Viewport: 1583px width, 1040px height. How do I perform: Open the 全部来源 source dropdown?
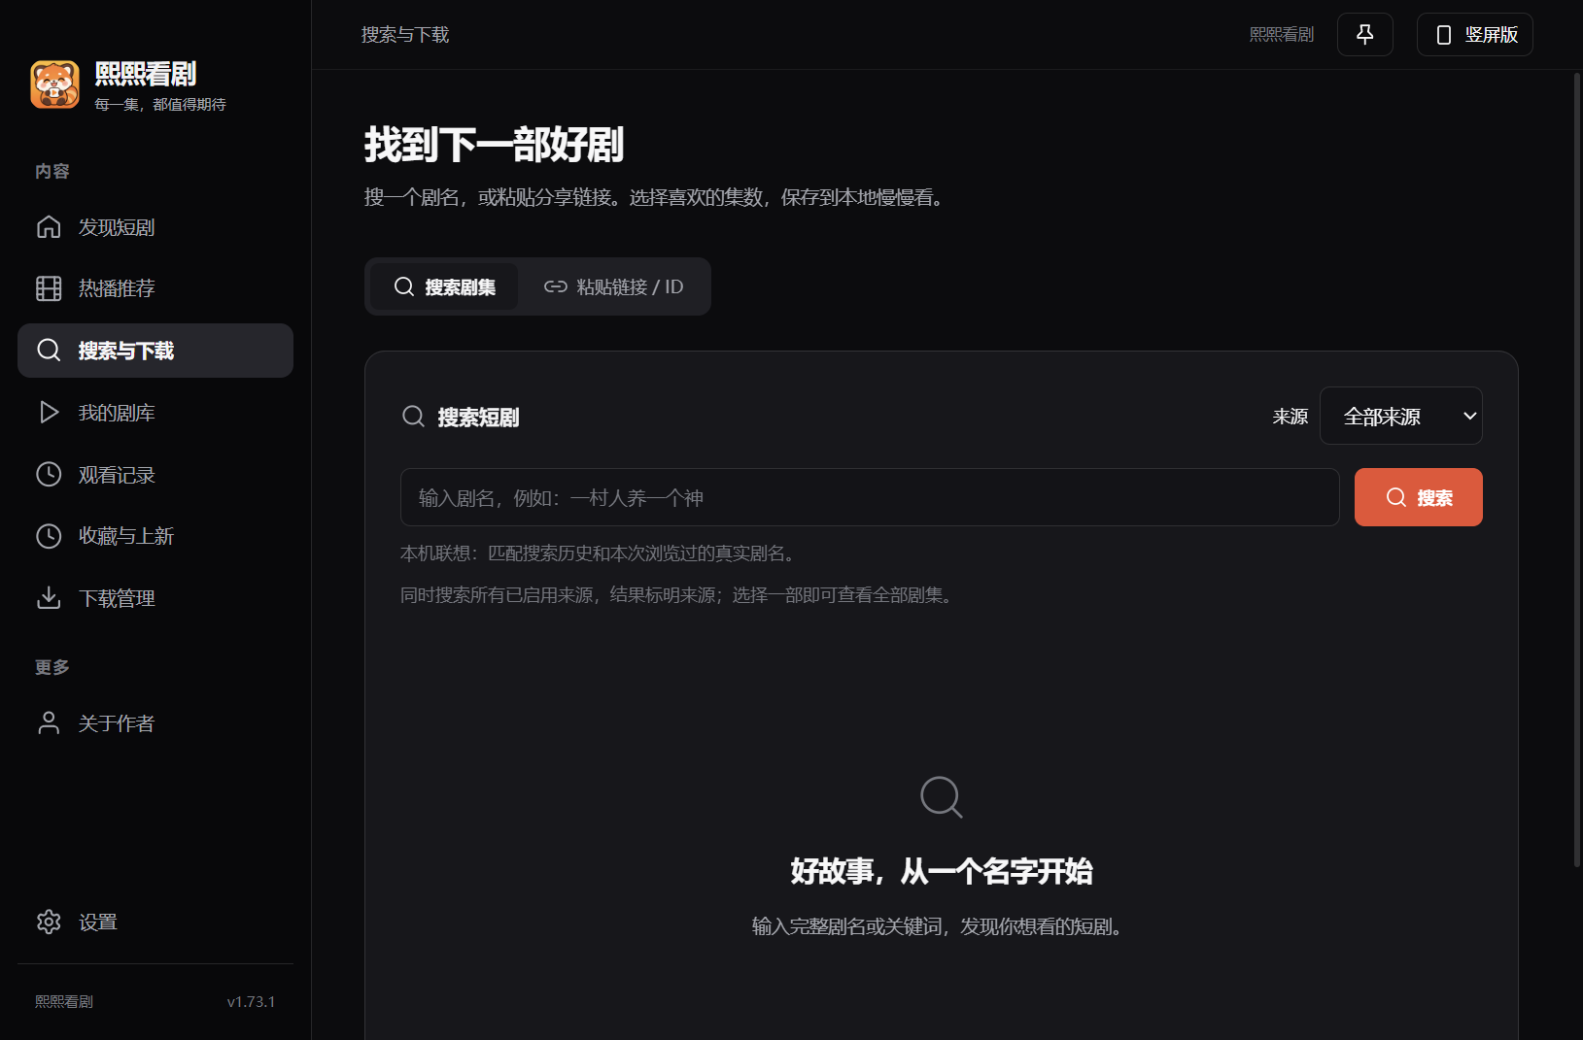pyautogui.click(x=1401, y=416)
